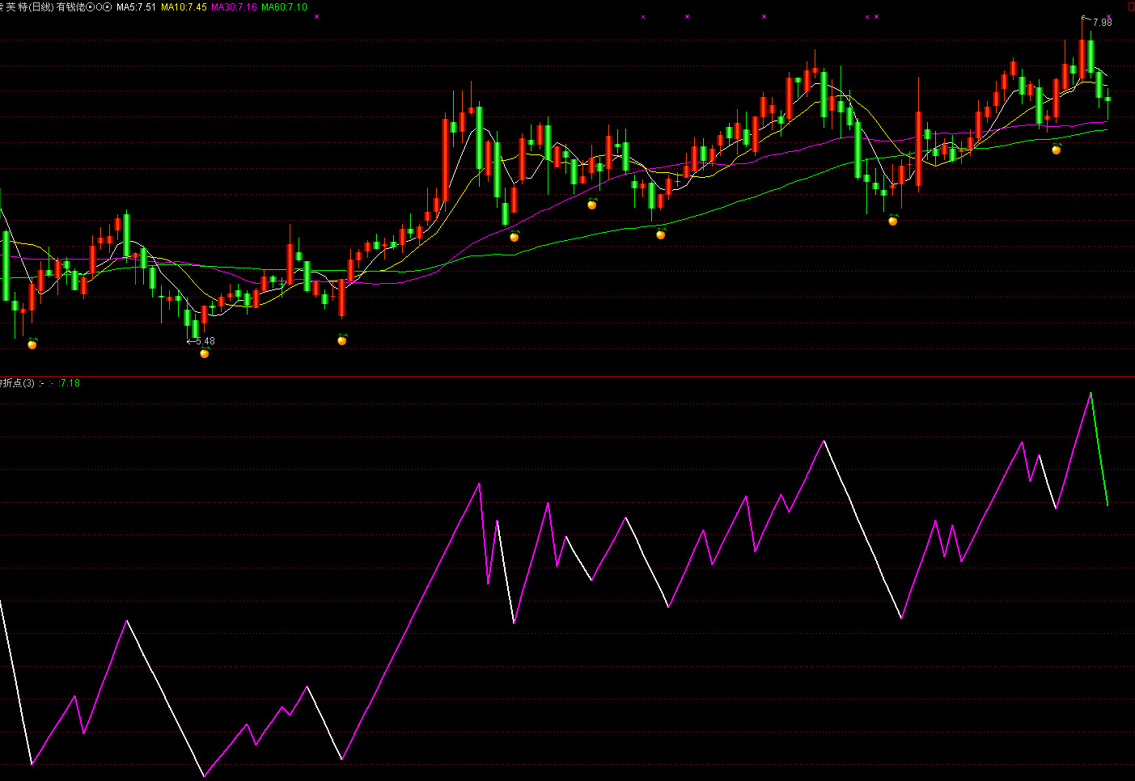Click the 5.48 low price label
Image resolution: width=1135 pixels, height=781 pixels.
[x=205, y=341]
